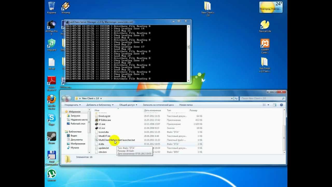Open the address bar history dropdown
The width and height of the screenshot is (332, 187).
coord(232,98)
